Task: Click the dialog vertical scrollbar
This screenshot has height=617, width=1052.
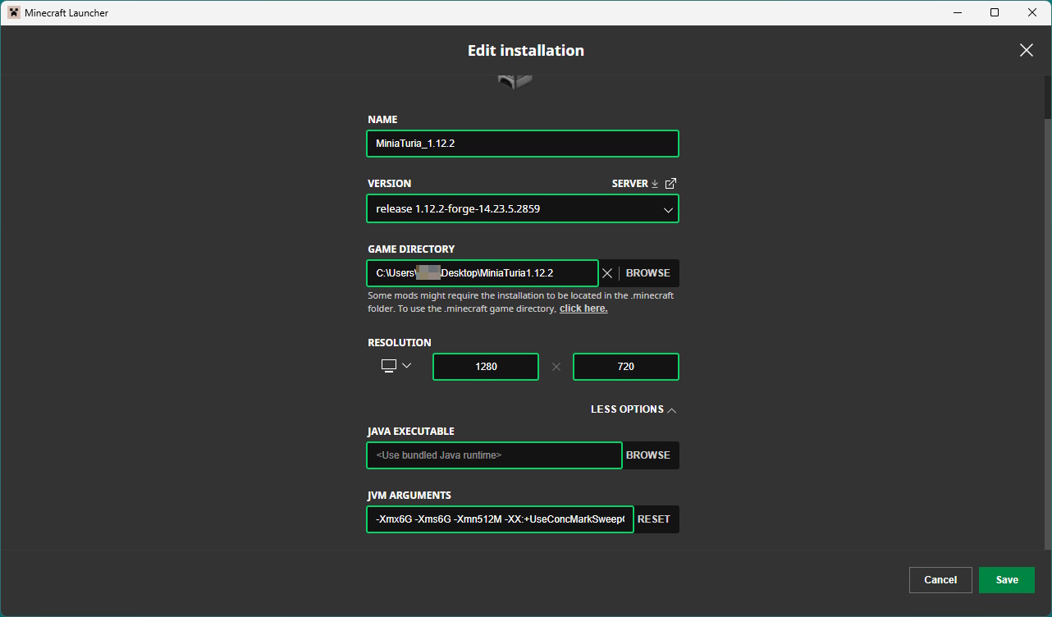Action: [x=1048, y=335]
